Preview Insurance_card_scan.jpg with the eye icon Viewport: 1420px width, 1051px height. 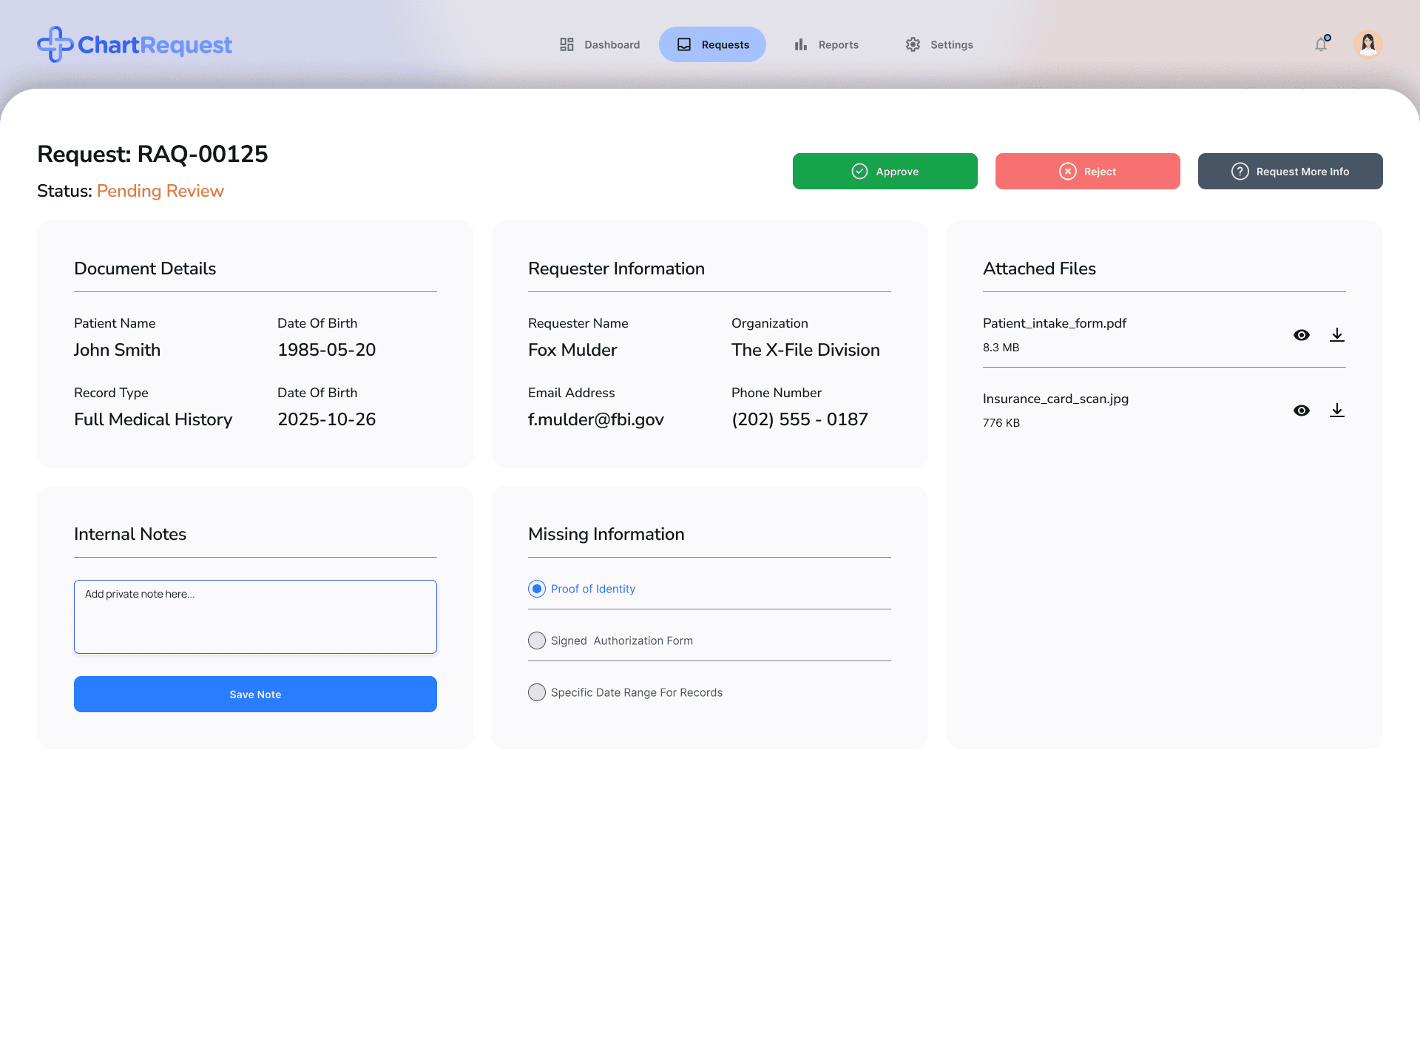(x=1301, y=410)
